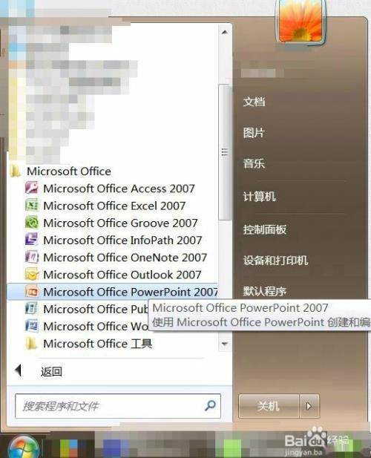Click the scroll-down arrow in programs list
Viewport: 371px width, 458px height.
(x=225, y=344)
